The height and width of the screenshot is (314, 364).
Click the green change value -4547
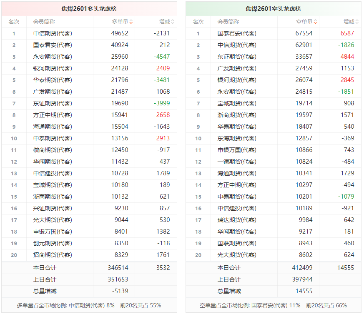click(162, 57)
